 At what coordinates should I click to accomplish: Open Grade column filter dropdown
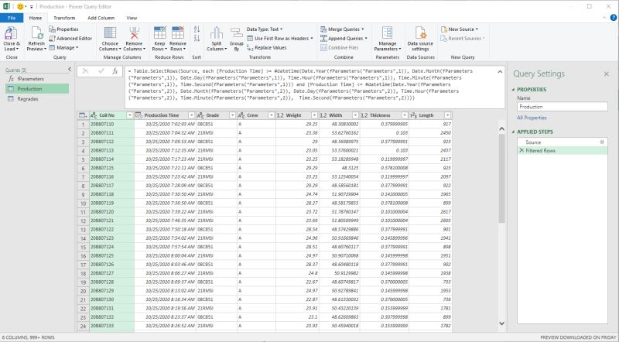coord(232,115)
